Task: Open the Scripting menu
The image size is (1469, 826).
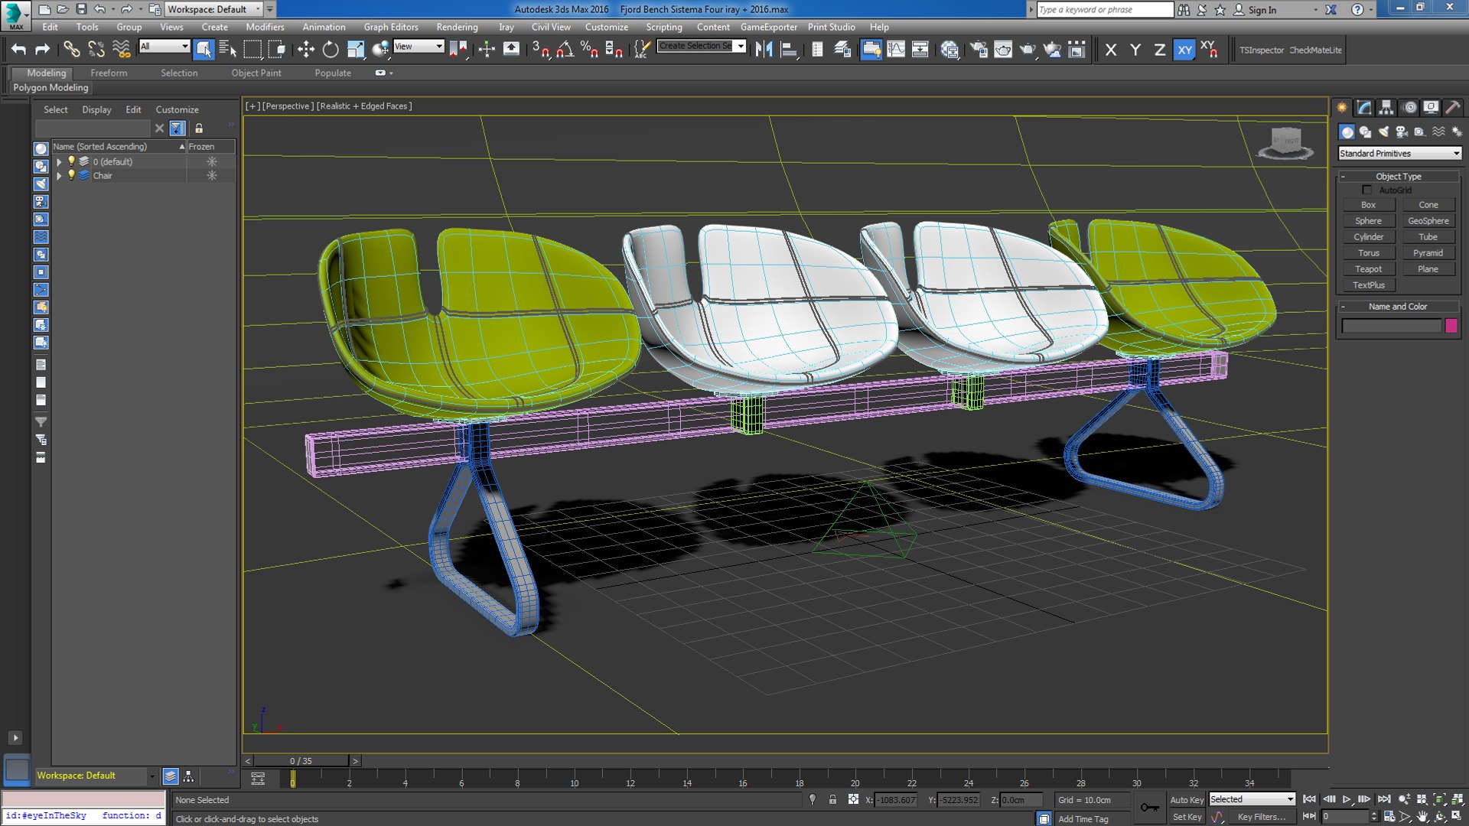Action: tap(663, 27)
